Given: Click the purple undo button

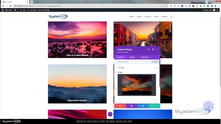Looking at the screenshot, I should (131, 106).
